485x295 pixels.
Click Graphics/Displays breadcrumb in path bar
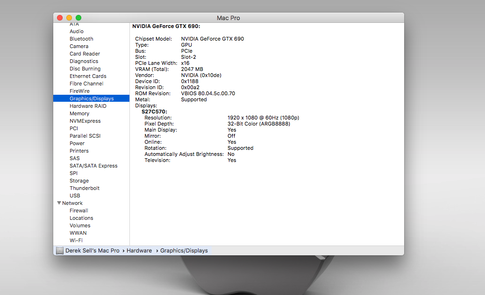[x=184, y=251]
